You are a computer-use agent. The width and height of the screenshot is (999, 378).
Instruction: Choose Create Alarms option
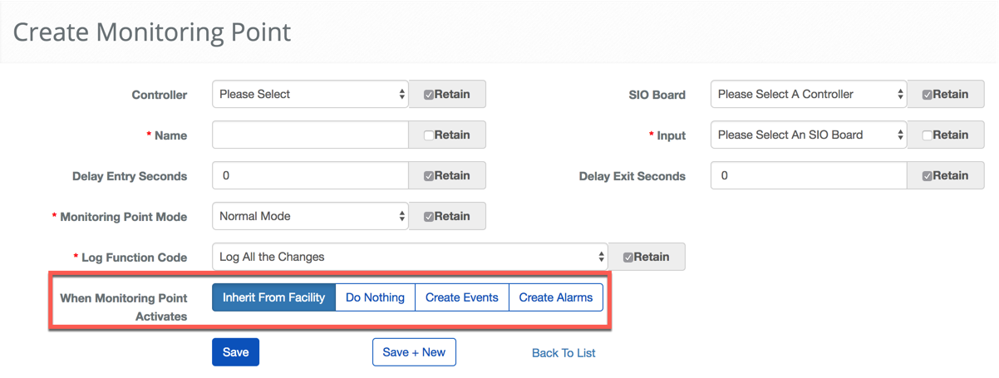pyautogui.click(x=555, y=297)
